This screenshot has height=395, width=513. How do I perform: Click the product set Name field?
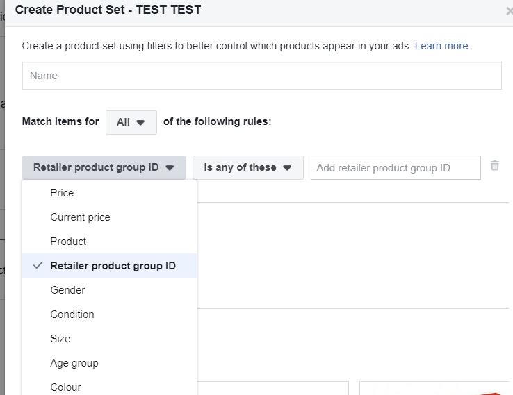pyautogui.click(x=261, y=76)
